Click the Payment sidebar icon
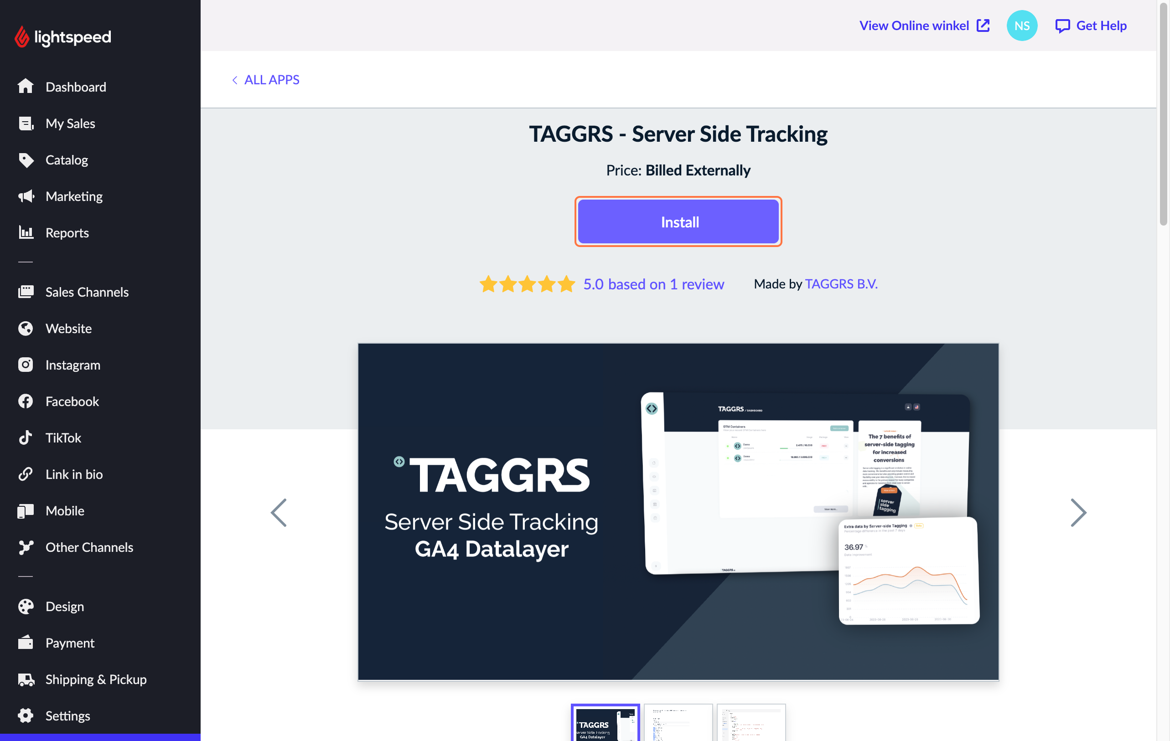This screenshot has width=1170, height=741. [x=26, y=643]
